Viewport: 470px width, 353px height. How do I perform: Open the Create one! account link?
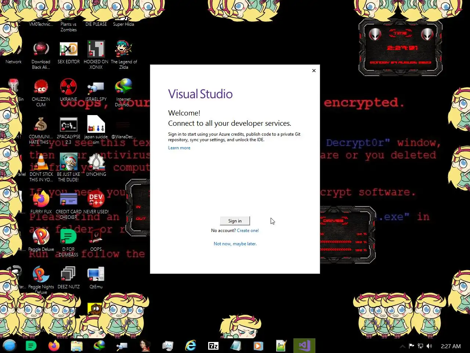pyautogui.click(x=248, y=231)
